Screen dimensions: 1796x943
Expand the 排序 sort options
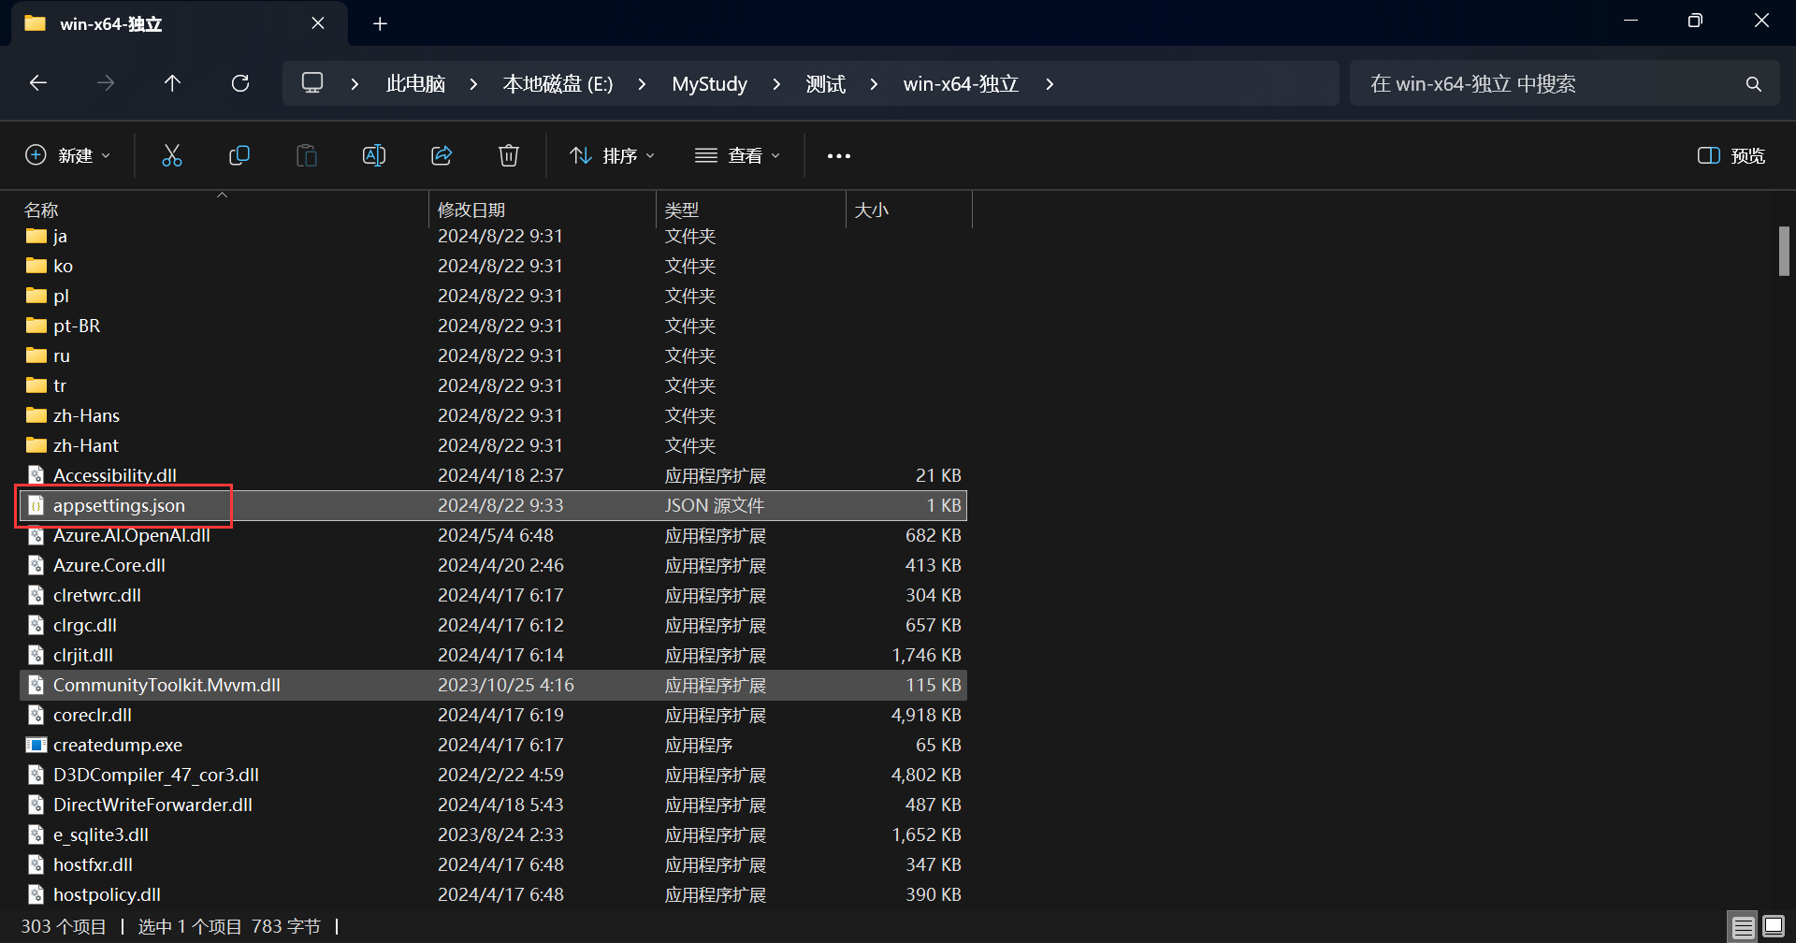tap(613, 155)
